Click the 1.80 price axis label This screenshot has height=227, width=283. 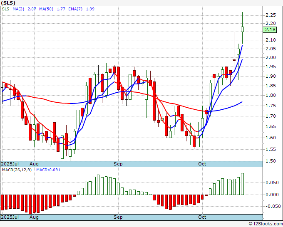pos(271,95)
